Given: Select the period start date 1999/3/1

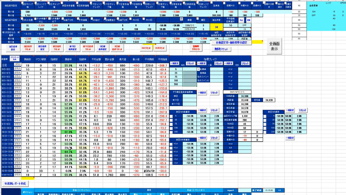Looking at the screenshot, I should (189, 25).
